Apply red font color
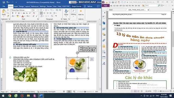Screen dimensions: 174x98 tap(23, 16)
